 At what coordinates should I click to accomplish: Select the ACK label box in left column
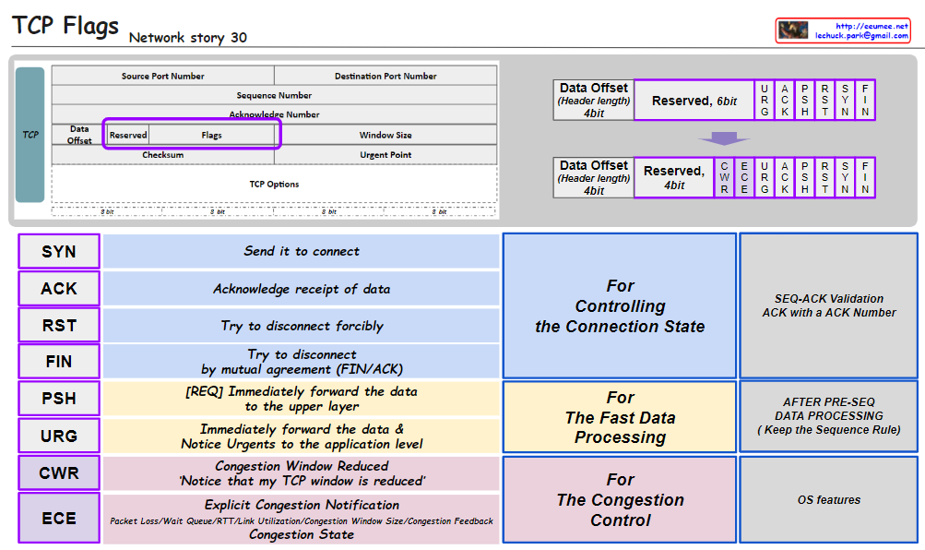tap(59, 289)
